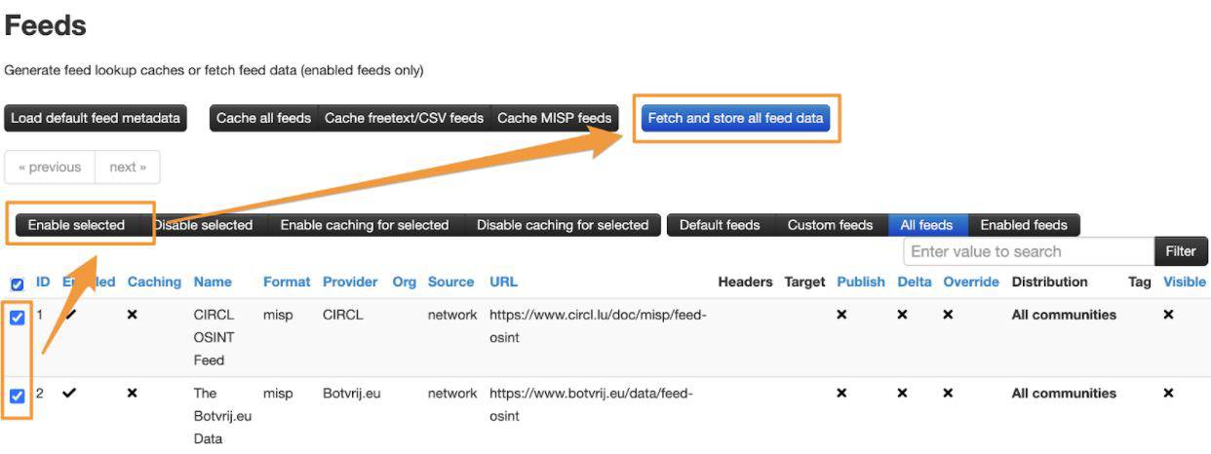Disable caching for selected feeds
The image size is (1211, 454).
(x=562, y=225)
